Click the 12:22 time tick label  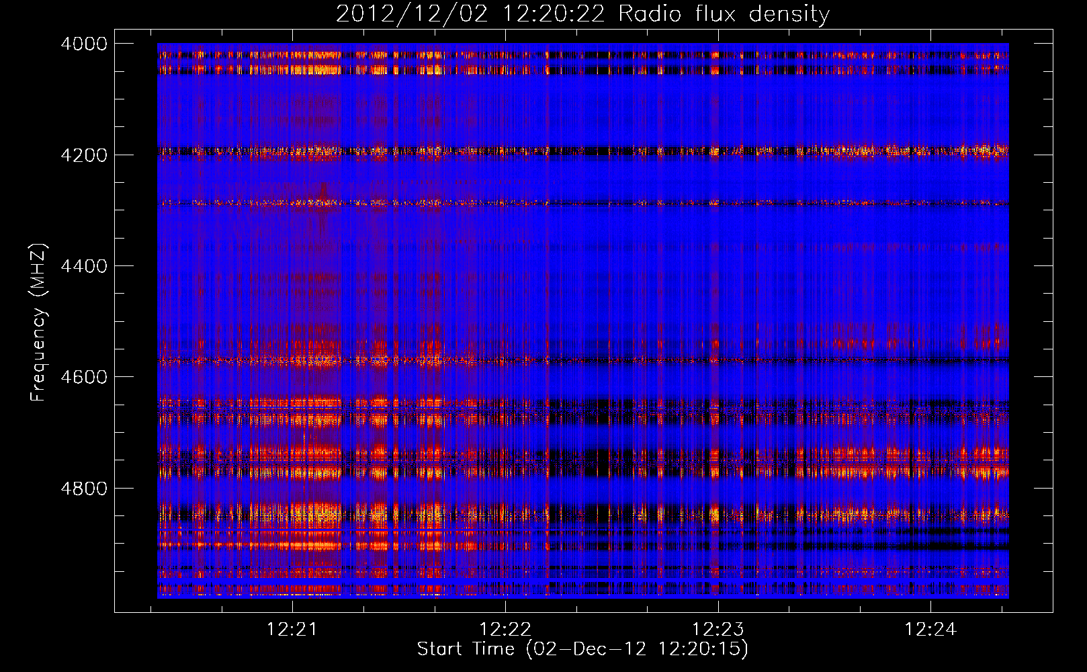coord(505,630)
